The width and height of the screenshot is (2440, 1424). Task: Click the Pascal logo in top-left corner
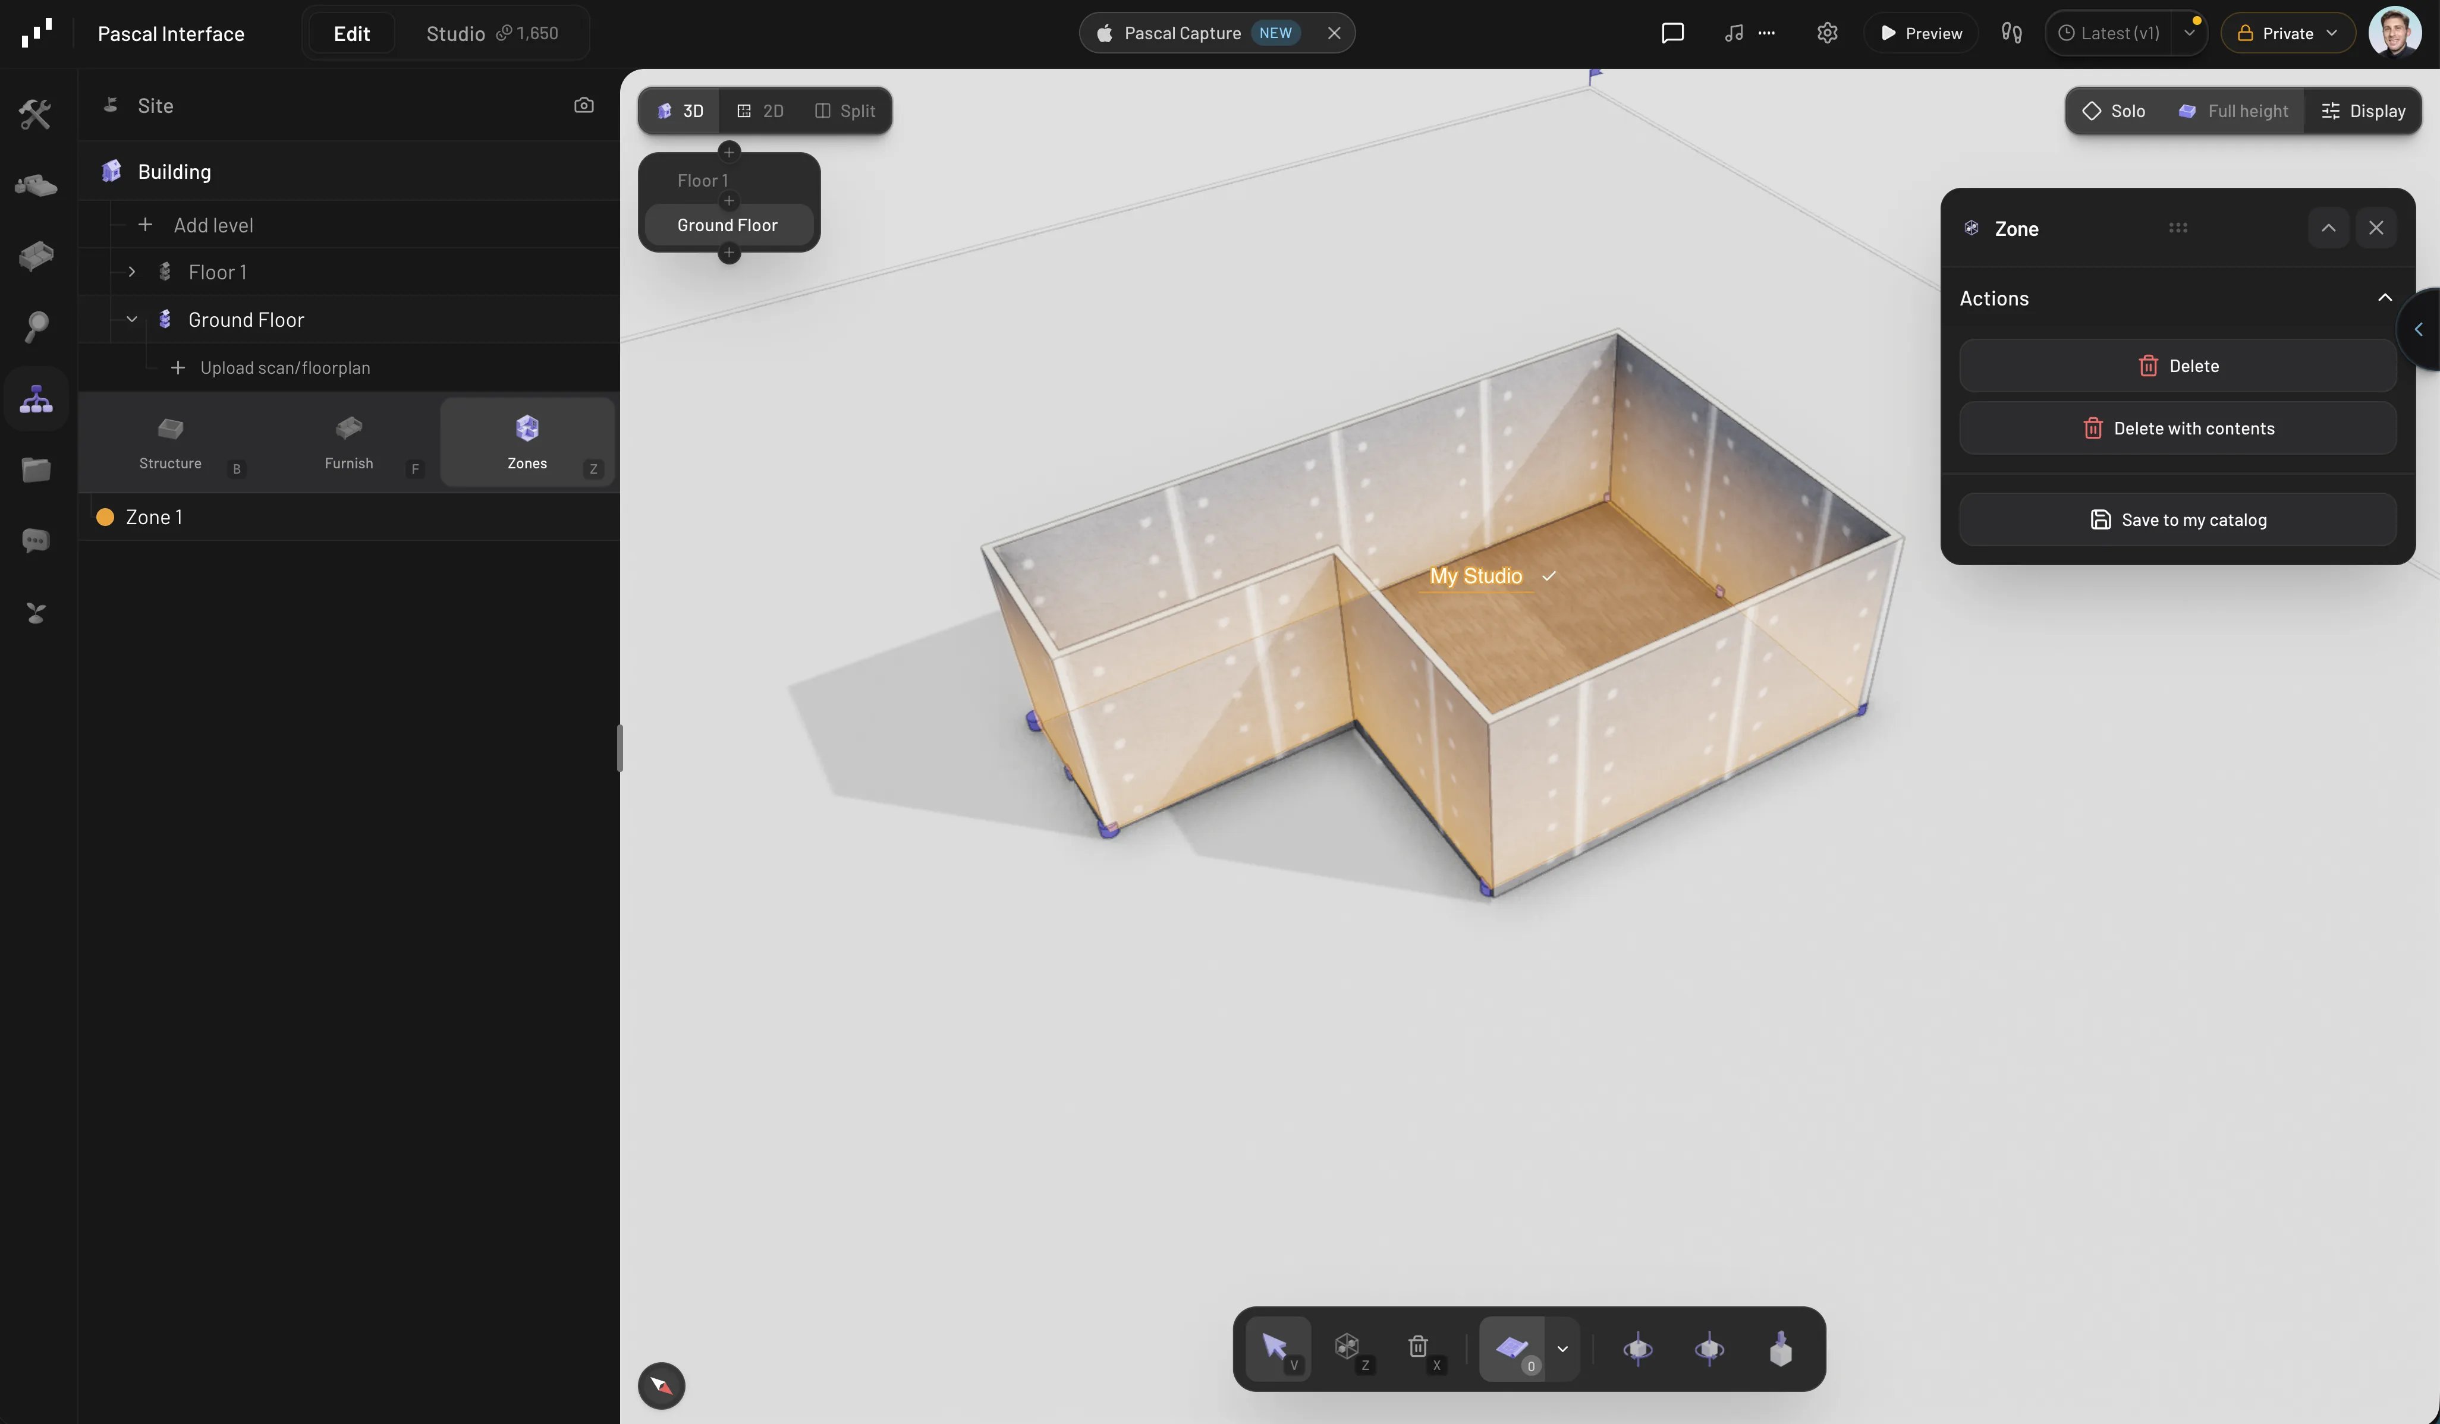tap(37, 33)
